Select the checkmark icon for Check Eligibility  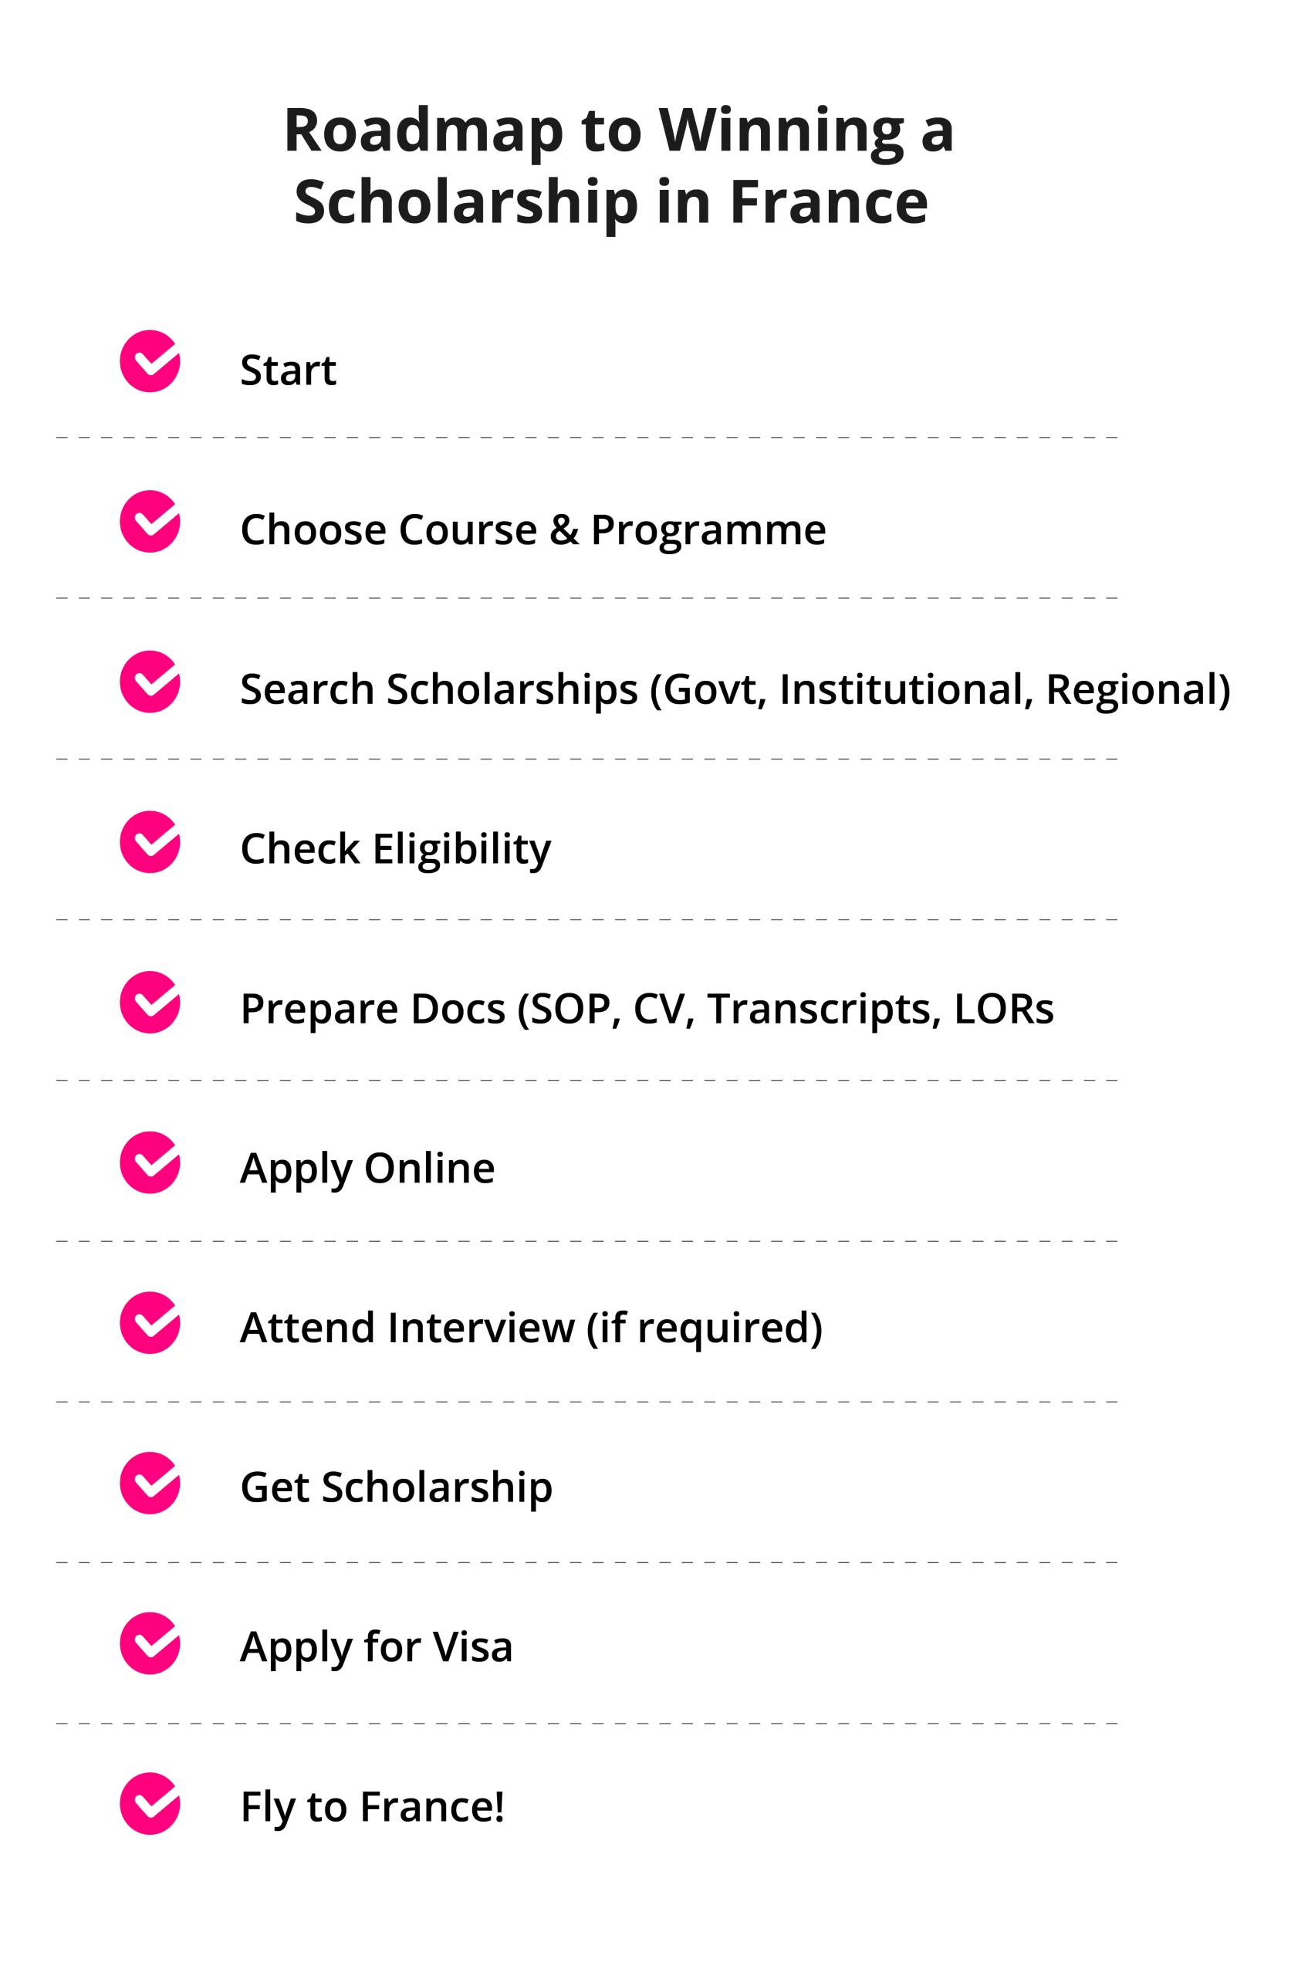pyautogui.click(x=150, y=842)
